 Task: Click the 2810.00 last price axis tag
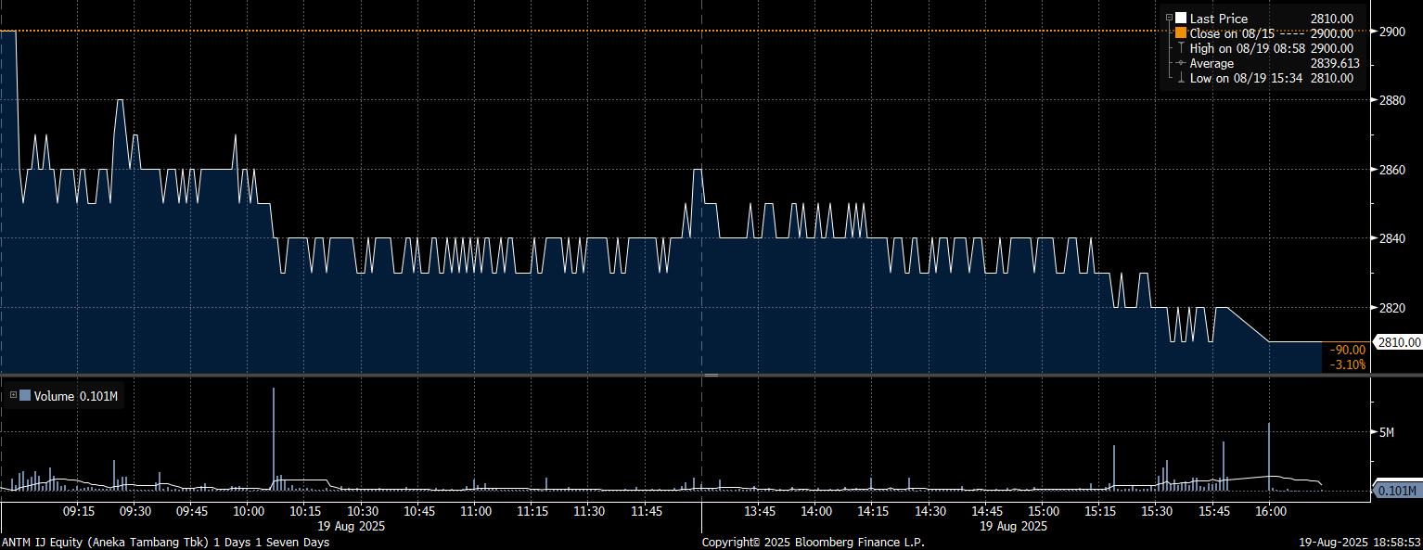pyautogui.click(x=1398, y=342)
